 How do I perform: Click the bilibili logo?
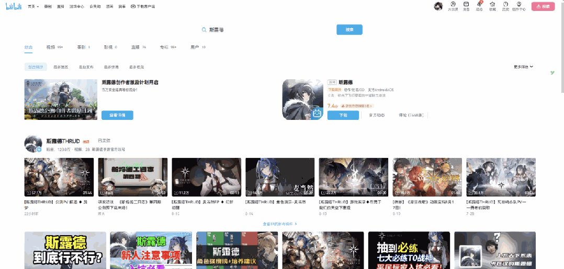(15, 6)
